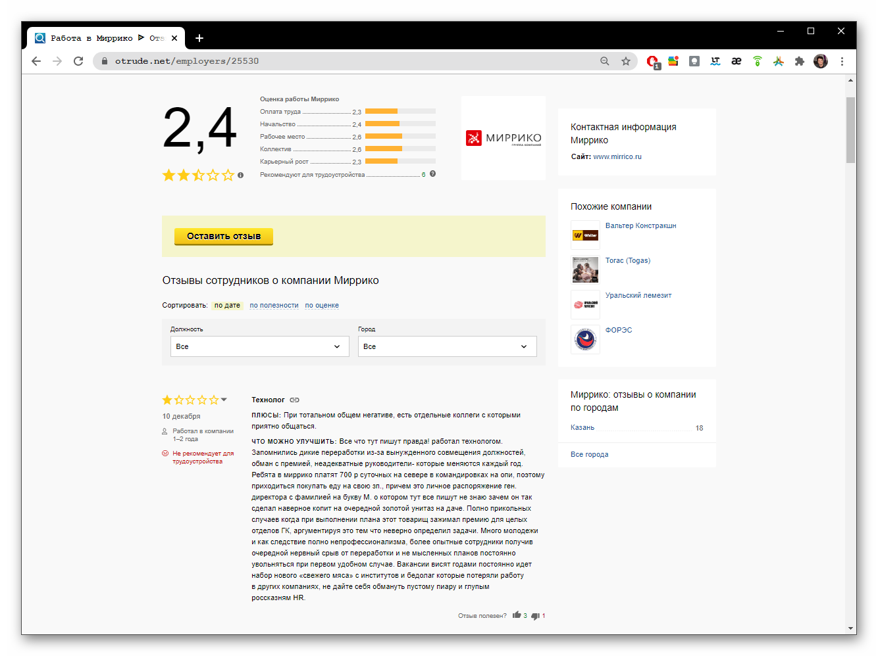The width and height of the screenshot is (878, 656).
Task: Open the ФОРЭС company link
Action: pyautogui.click(x=619, y=330)
